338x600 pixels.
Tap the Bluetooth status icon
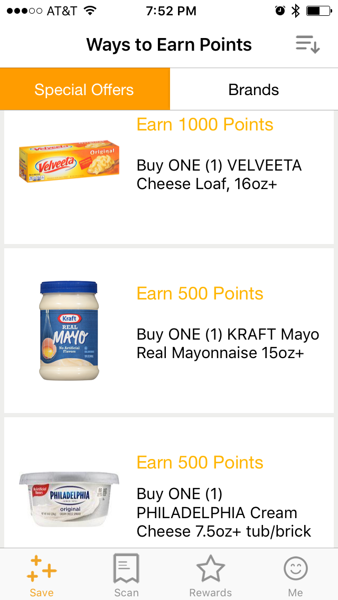pyautogui.click(x=295, y=11)
